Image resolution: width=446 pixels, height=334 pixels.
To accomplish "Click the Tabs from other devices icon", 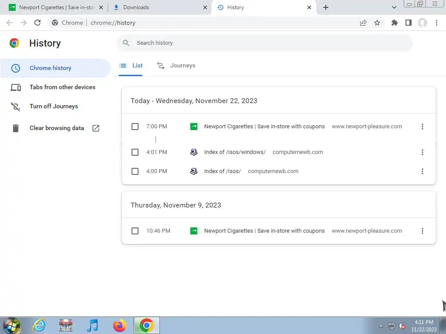I will coord(16,87).
